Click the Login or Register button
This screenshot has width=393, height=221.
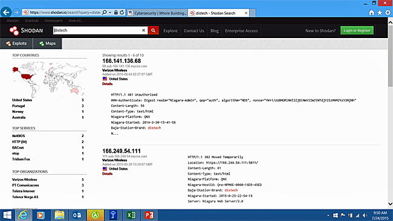coord(357,30)
